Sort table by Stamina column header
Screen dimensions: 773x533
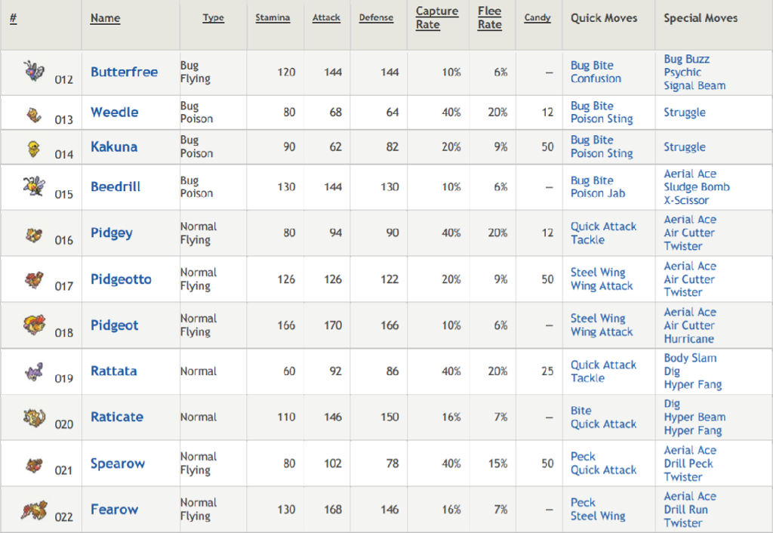pyautogui.click(x=273, y=18)
